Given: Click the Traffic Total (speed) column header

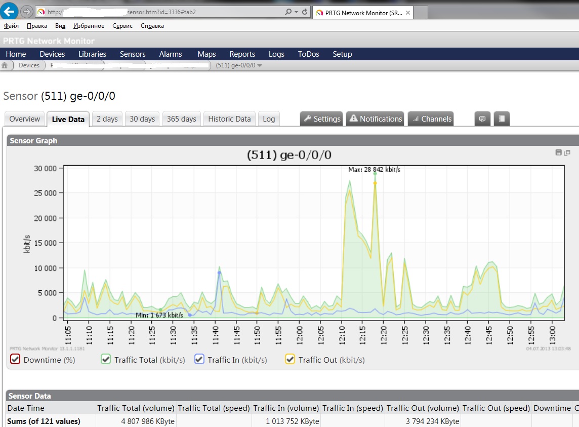Looking at the screenshot, I should pyautogui.click(x=214, y=408).
